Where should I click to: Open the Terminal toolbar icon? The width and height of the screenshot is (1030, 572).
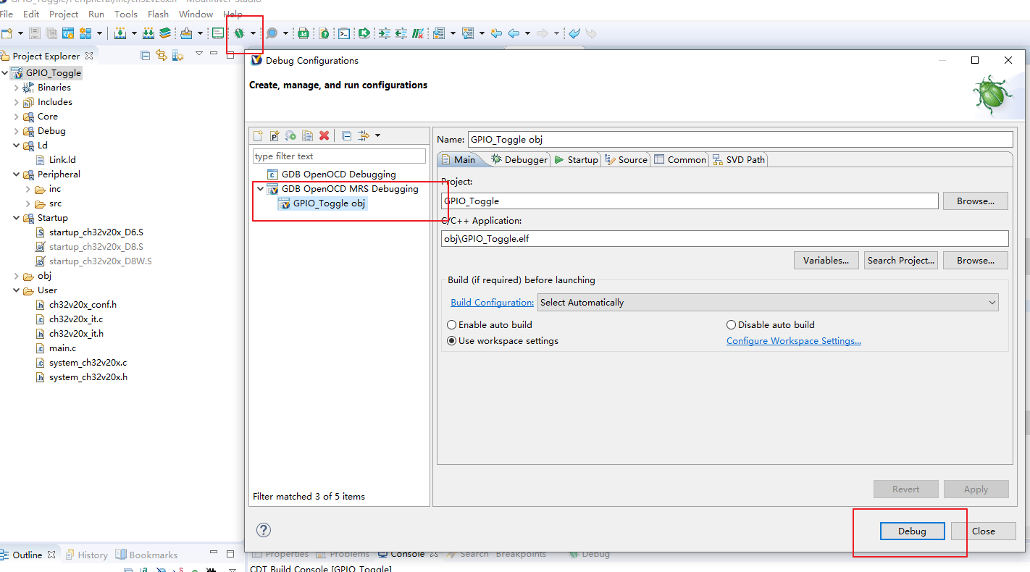pos(343,33)
